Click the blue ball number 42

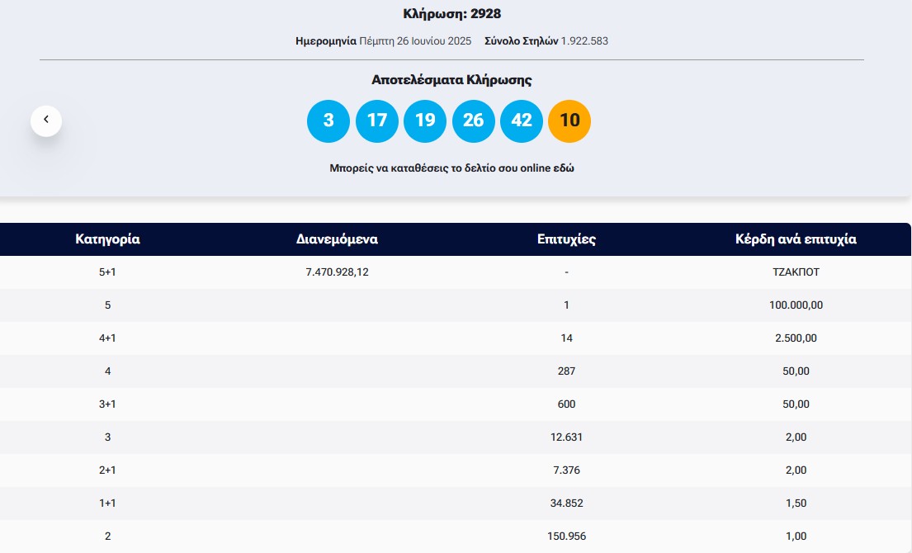[522, 121]
